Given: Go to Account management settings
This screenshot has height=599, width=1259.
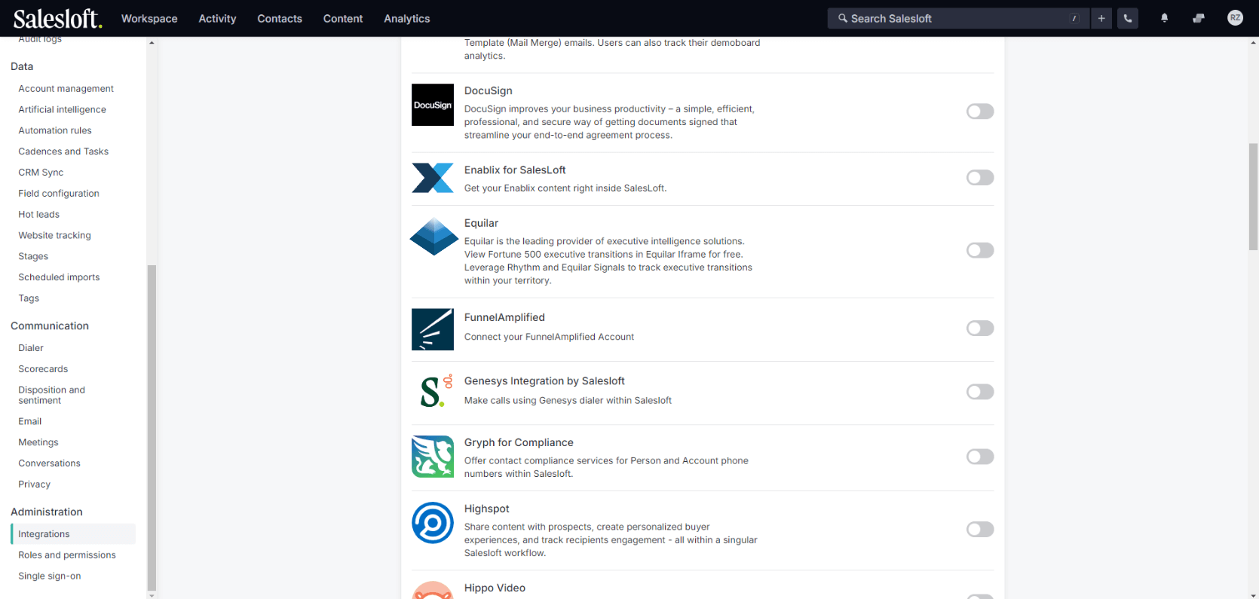Looking at the screenshot, I should coord(66,89).
